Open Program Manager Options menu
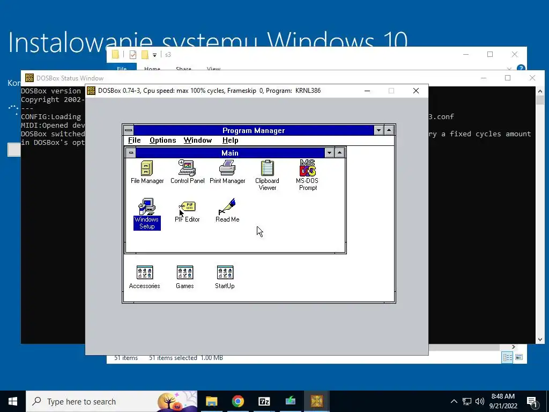The image size is (549, 412). tap(163, 141)
